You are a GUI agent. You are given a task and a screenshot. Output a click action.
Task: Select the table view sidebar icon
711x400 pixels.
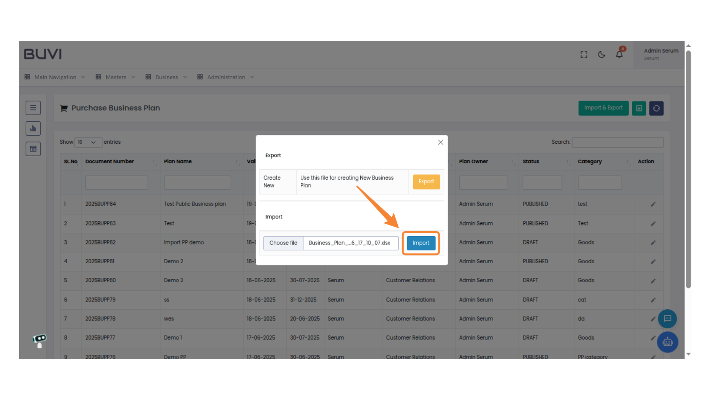coord(33,149)
